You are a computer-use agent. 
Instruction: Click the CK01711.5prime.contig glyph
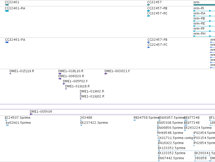coord(159,140)
